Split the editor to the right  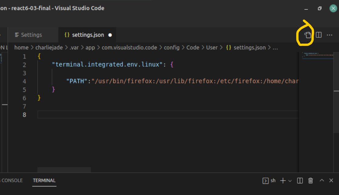[319, 35]
